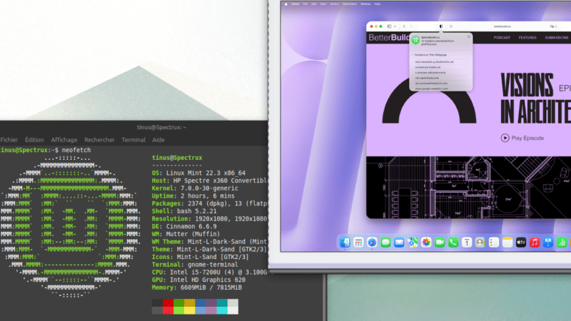Open the Affichage menu in terminal
Viewport: 571px width, 321px height.
(64, 140)
